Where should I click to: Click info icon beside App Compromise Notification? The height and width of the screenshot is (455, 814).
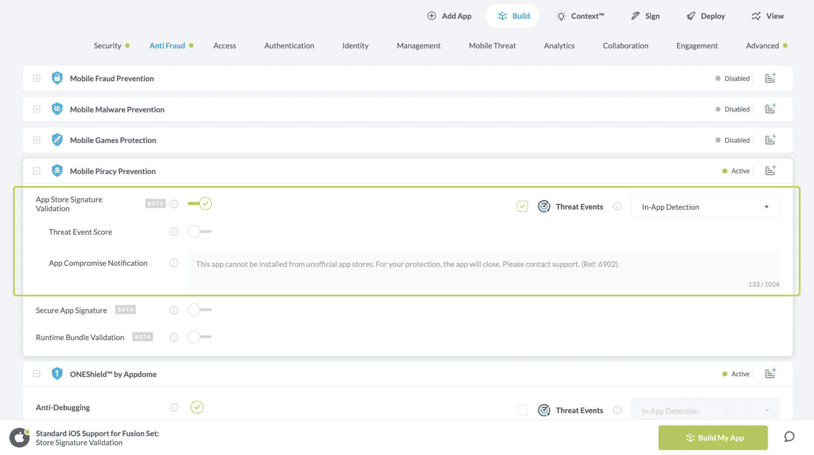click(174, 263)
